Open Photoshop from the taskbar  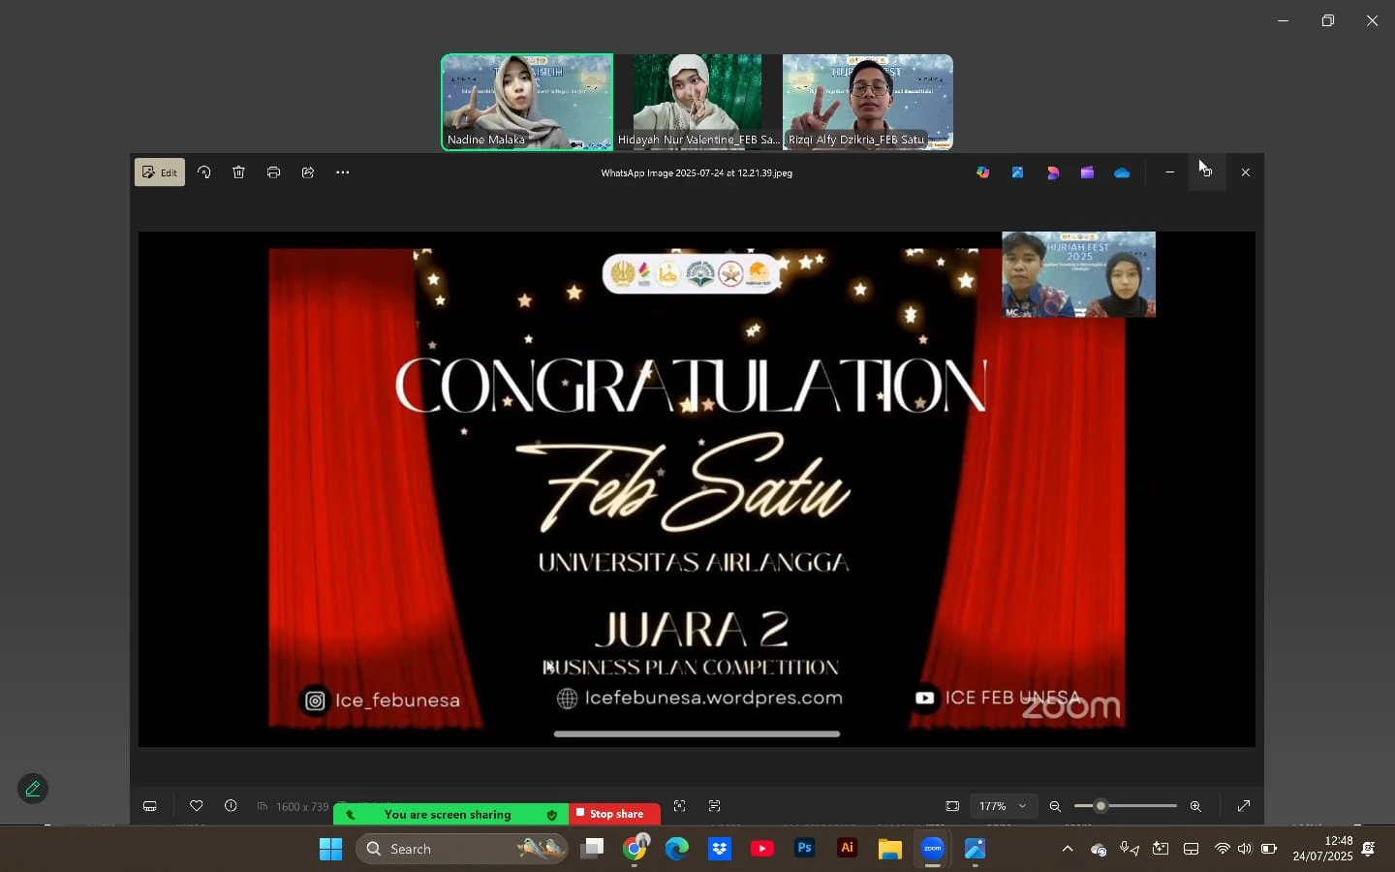coord(805,849)
